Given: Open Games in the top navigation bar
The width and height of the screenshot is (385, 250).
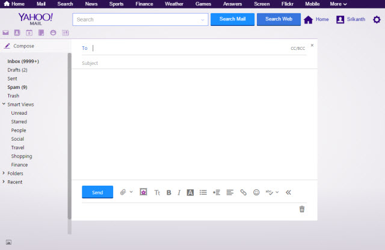Looking at the screenshot, I should click(x=203, y=4).
